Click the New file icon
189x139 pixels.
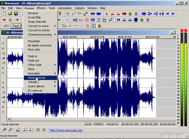[x=4, y=14]
